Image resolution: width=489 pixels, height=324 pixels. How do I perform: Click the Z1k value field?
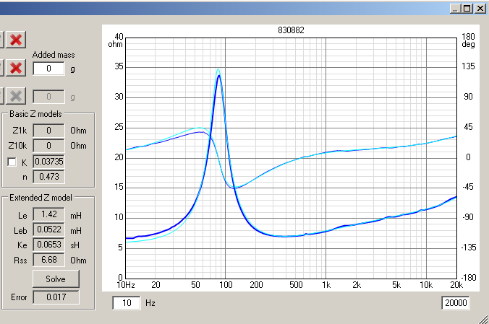pos(48,131)
